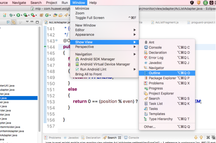
Task: Open the Ant view from Show View submenu
Action: tap(167, 42)
